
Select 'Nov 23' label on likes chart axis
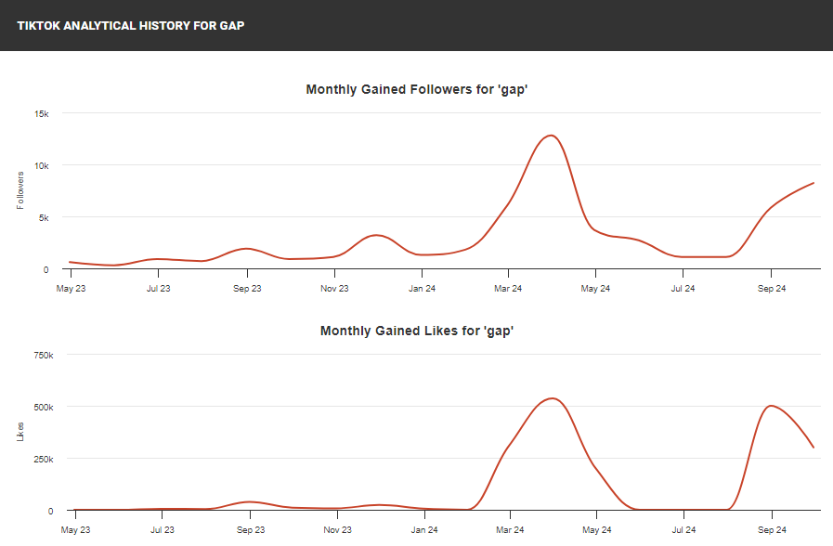click(337, 529)
